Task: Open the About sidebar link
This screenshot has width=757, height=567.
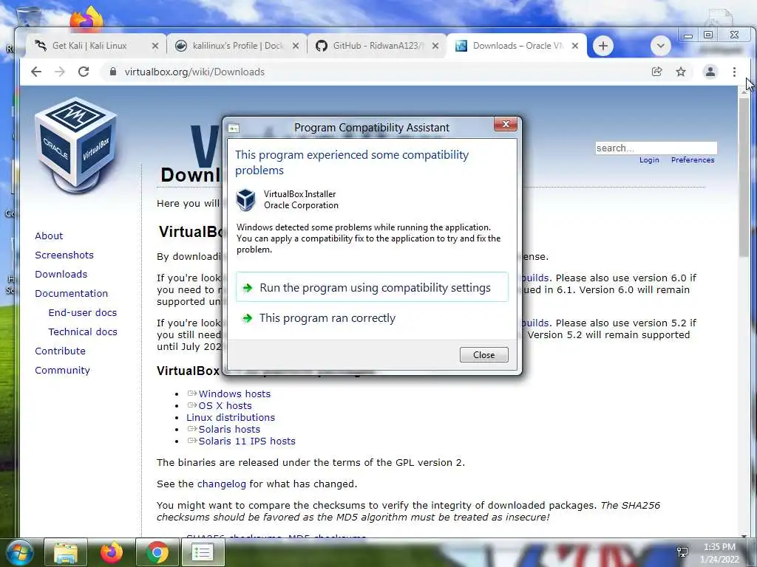Action: [49, 236]
